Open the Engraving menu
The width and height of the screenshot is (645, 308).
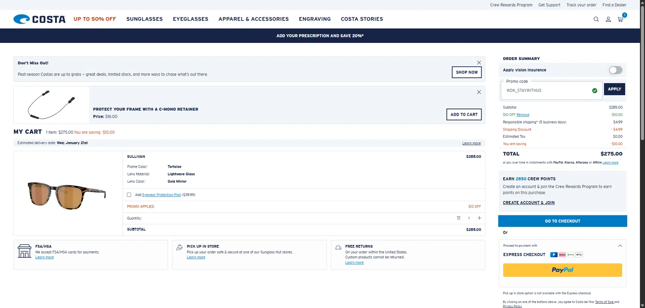click(x=315, y=19)
